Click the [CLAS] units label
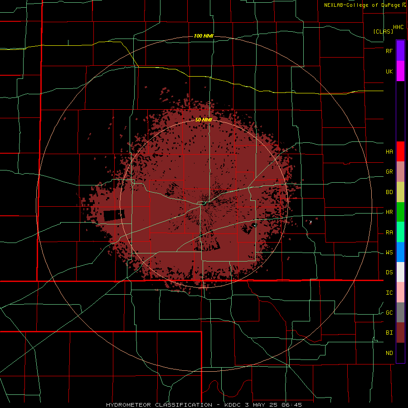 point(383,31)
